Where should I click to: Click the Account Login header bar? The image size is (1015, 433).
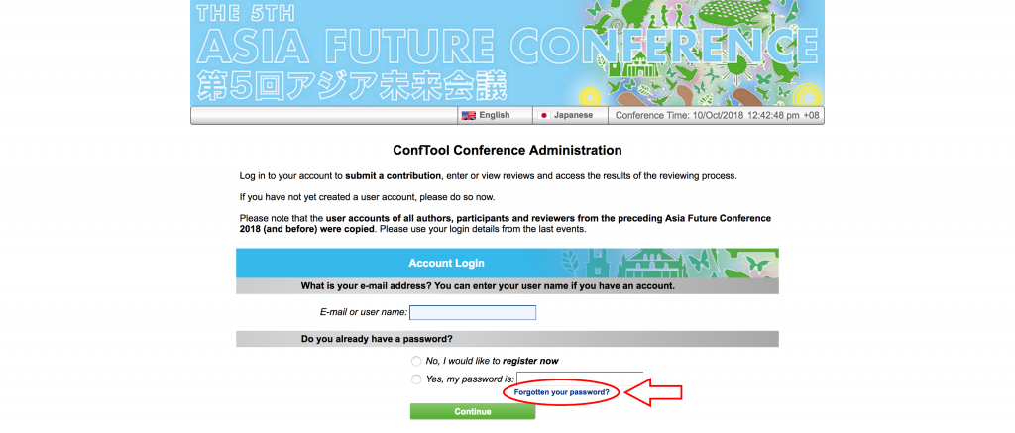tap(446, 263)
